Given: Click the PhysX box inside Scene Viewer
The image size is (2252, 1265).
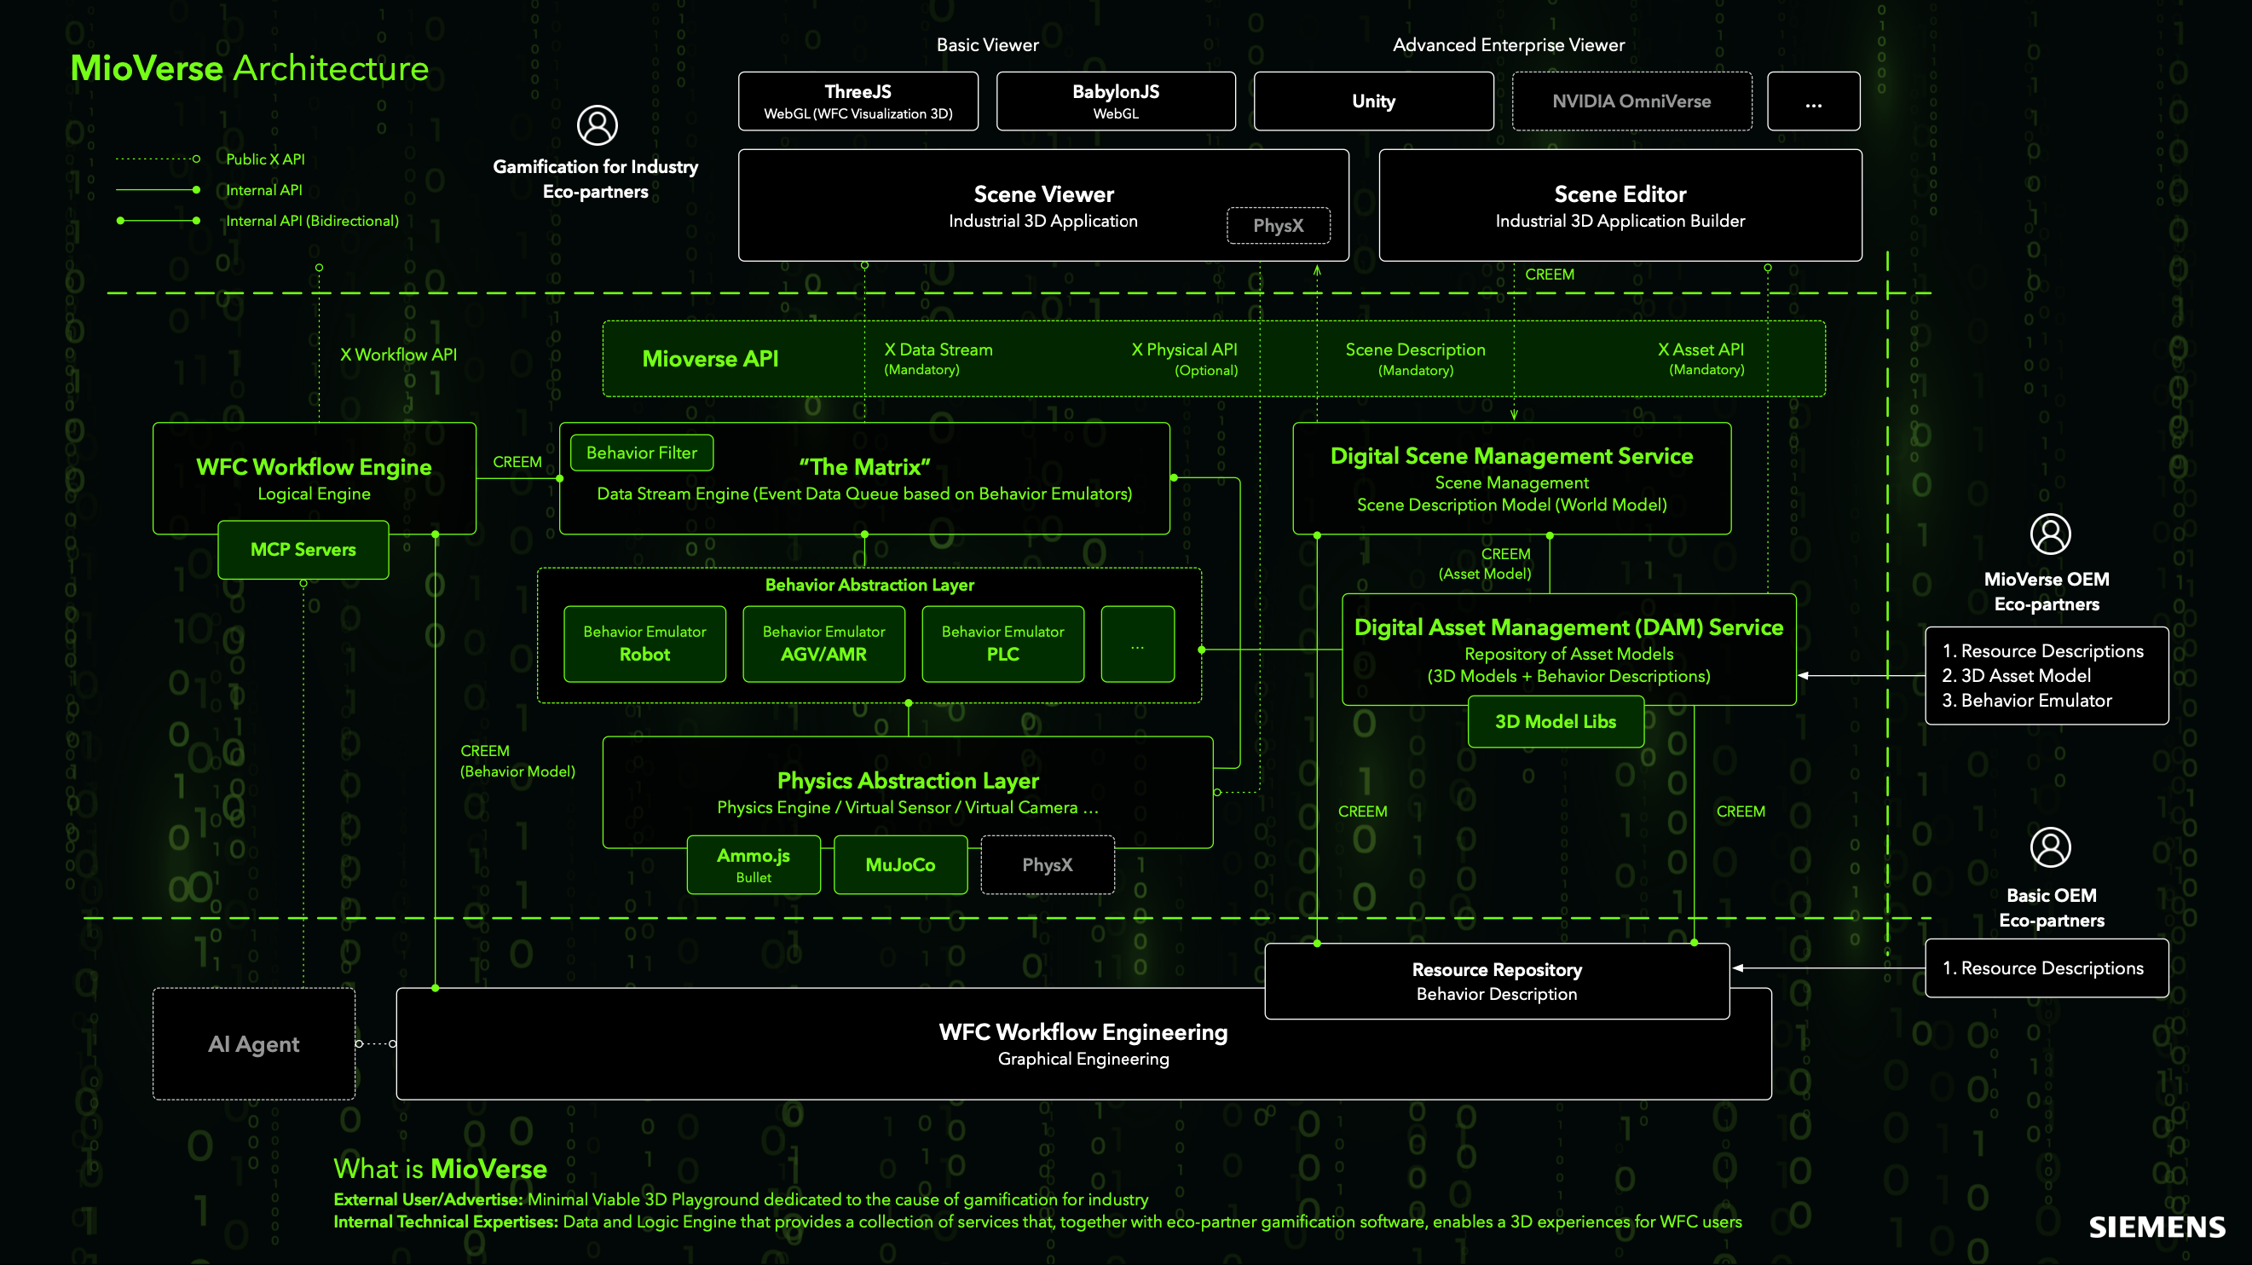Looking at the screenshot, I should 1278,226.
